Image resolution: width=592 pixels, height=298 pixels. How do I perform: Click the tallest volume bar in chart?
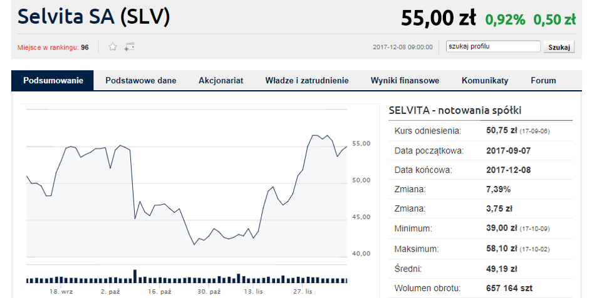(135, 276)
